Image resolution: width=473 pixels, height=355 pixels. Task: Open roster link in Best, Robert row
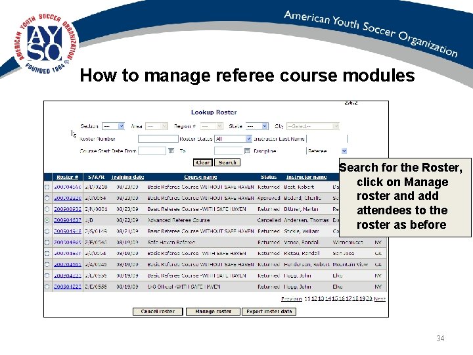68,187
